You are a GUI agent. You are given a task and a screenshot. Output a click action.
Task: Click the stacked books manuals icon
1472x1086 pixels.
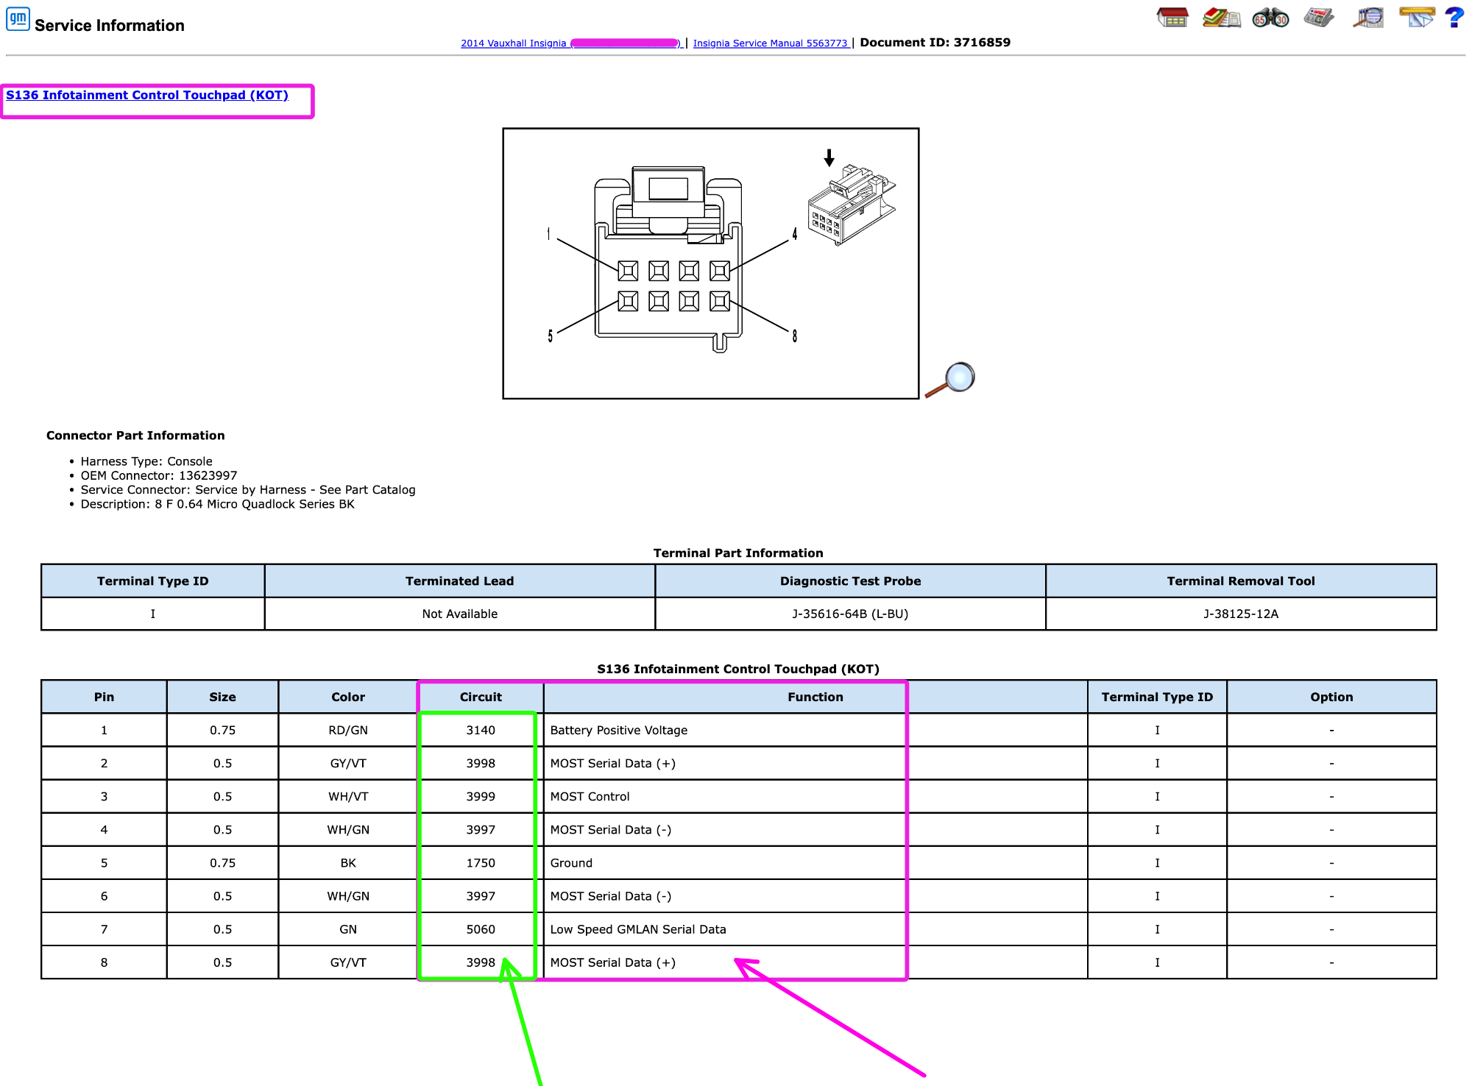coord(1222,18)
